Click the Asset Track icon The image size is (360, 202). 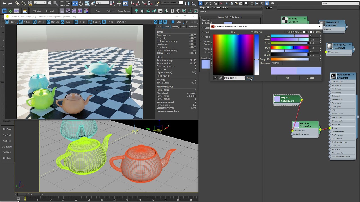point(17,11)
